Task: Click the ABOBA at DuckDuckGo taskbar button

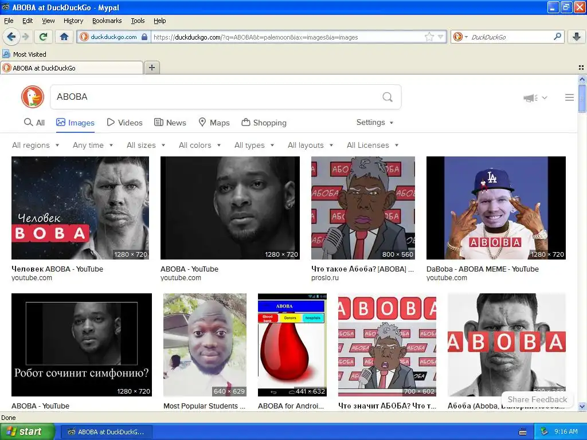Action: point(107,432)
